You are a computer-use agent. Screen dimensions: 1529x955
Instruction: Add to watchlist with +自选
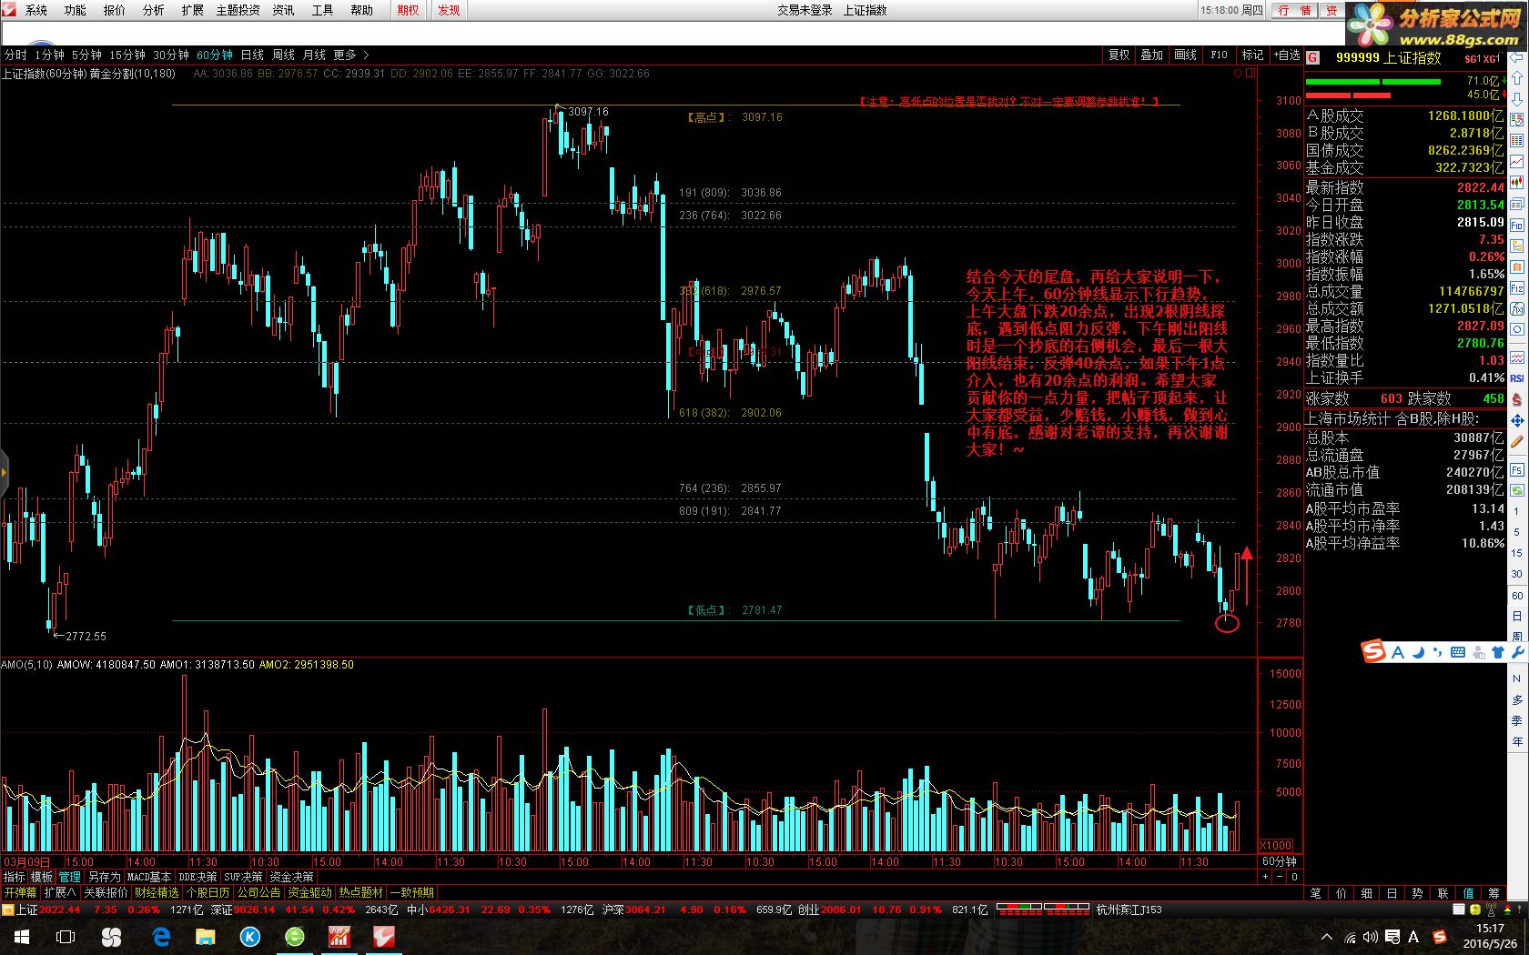click(x=1288, y=55)
